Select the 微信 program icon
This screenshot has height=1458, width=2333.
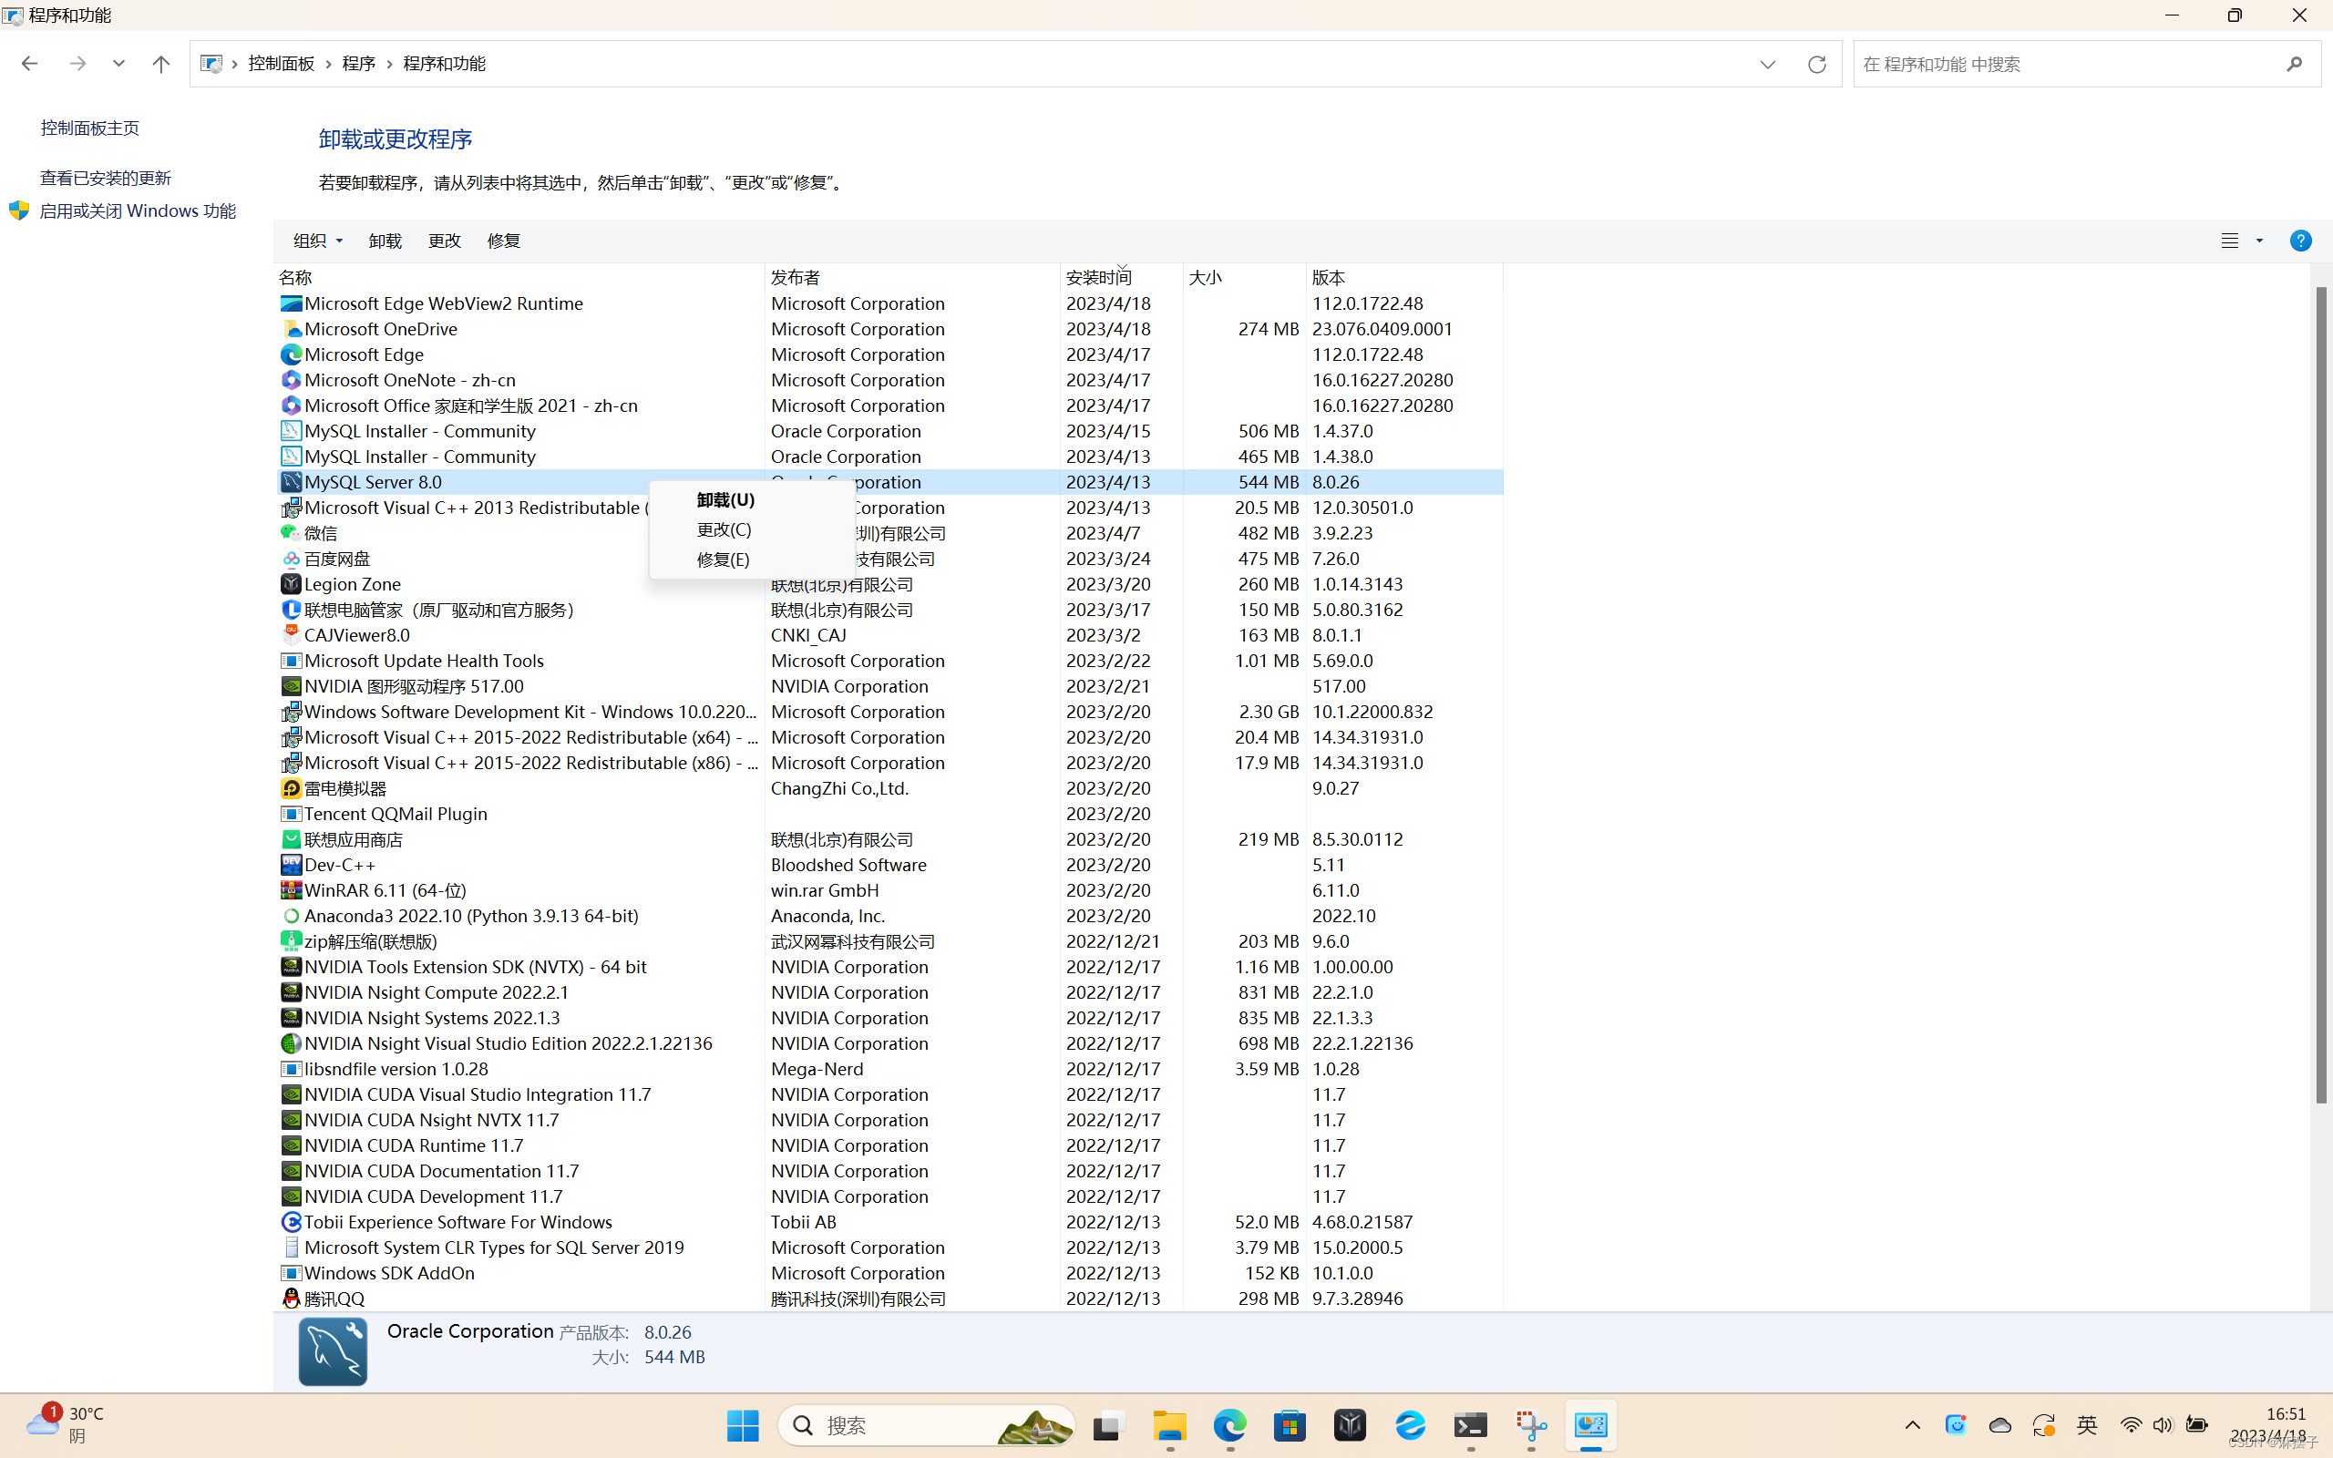coord(290,533)
